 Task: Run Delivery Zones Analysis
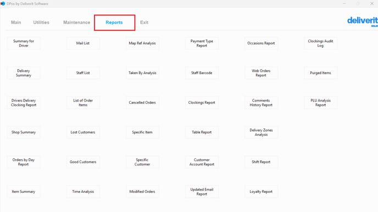[261, 132]
